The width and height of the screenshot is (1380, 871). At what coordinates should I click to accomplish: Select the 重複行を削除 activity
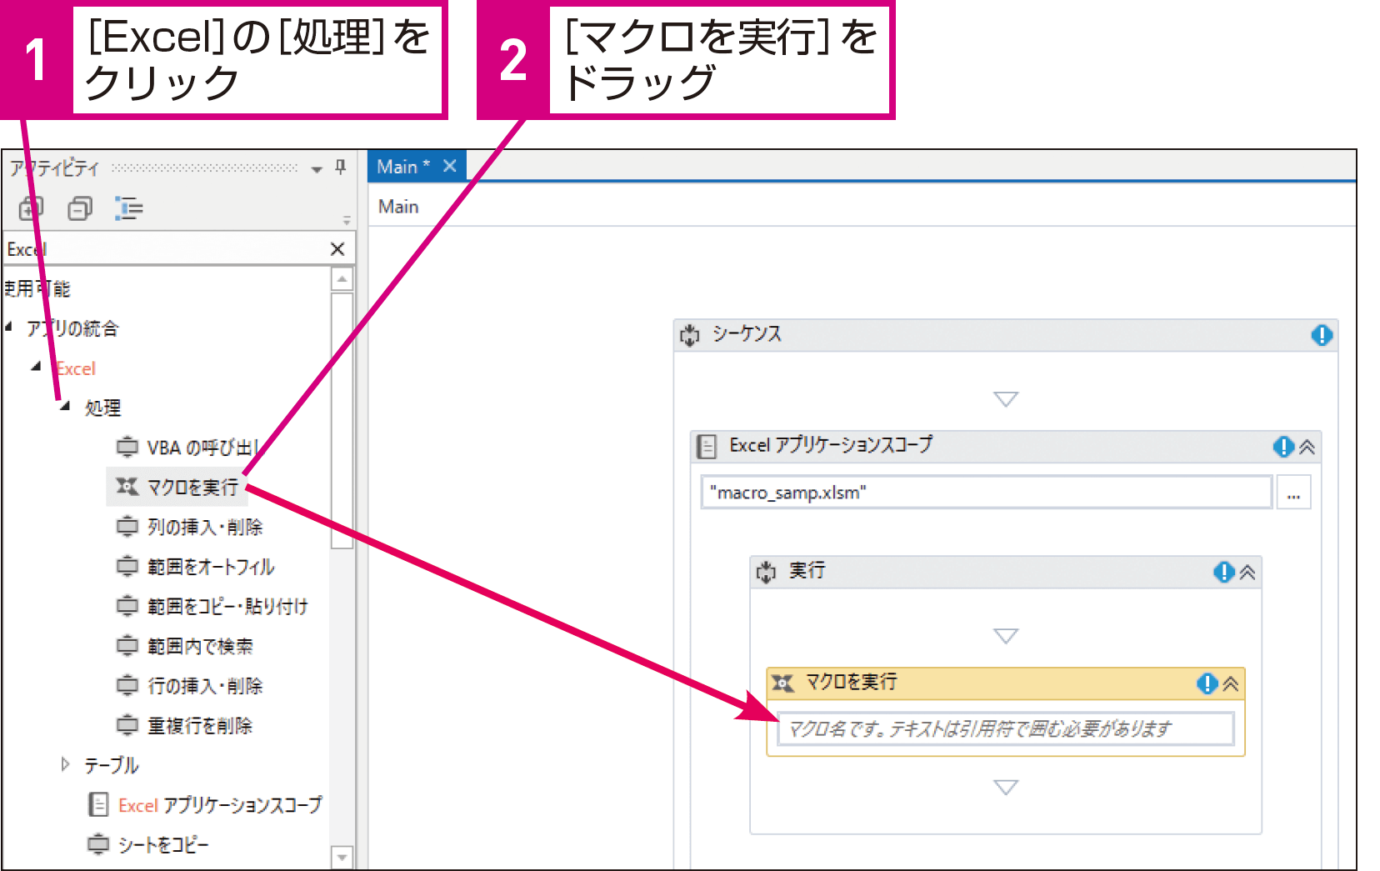(x=200, y=725)
